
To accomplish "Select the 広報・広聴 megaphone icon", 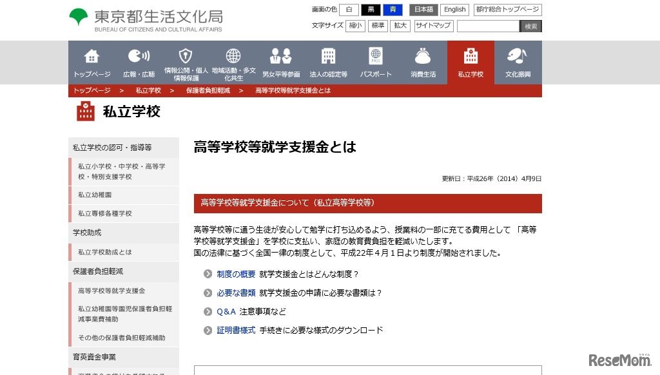I will pyautogui.click(x=139, y=63).
